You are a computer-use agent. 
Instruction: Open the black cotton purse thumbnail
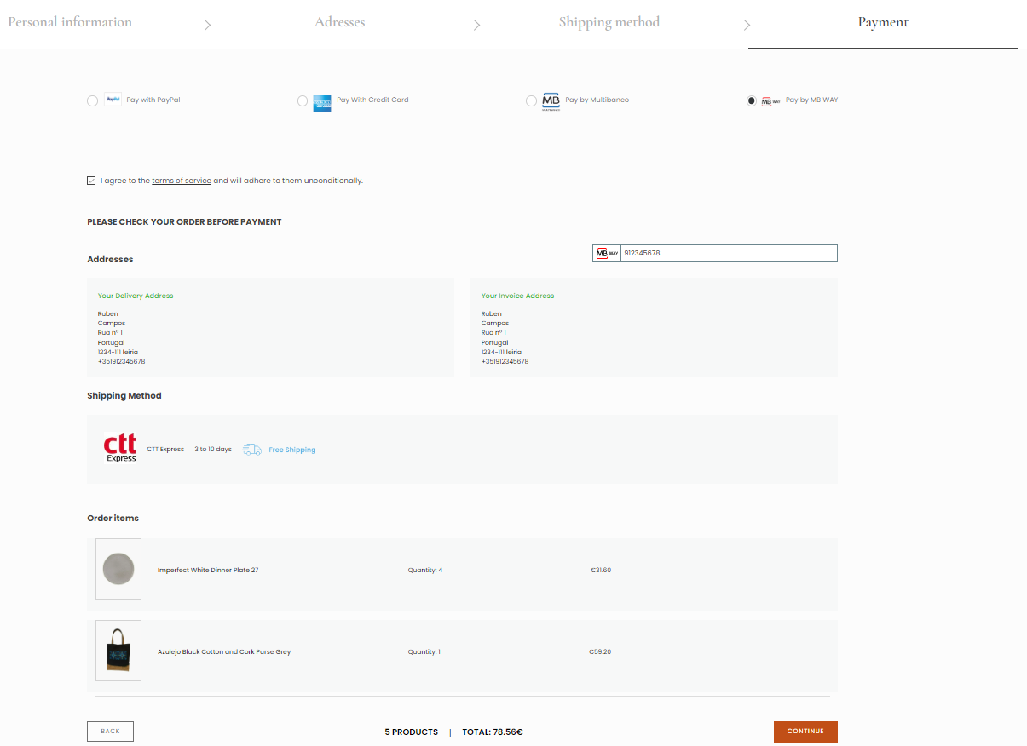[x=118, y=651]
